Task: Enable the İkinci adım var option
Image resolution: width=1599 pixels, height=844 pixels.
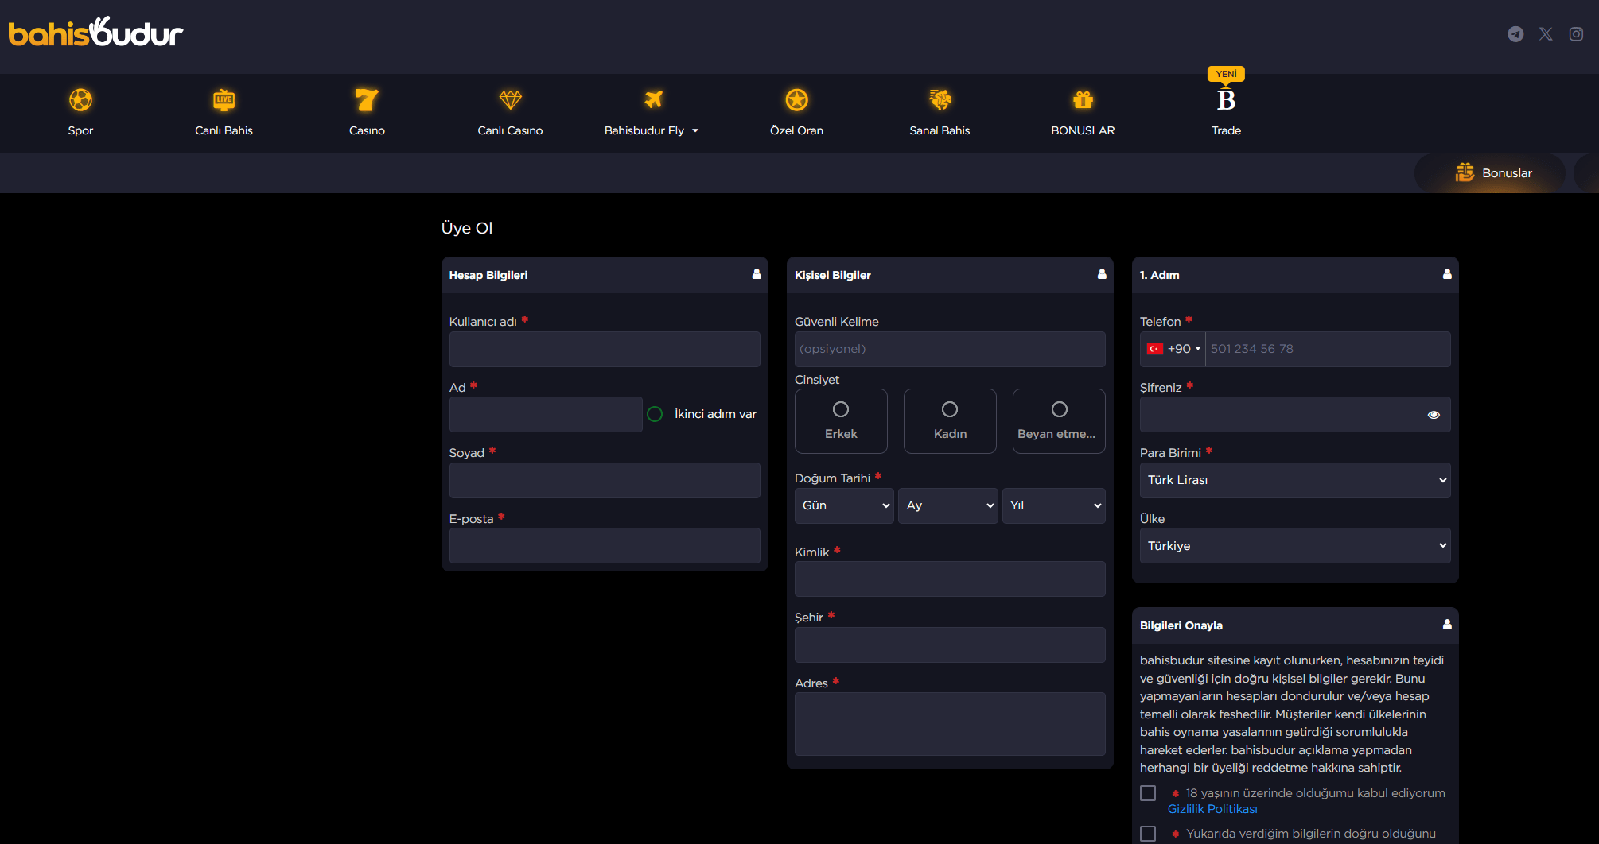Action: (655, 414)
